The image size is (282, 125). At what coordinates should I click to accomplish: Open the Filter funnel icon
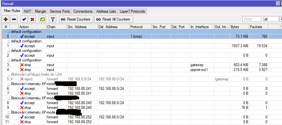pos(52,19)
